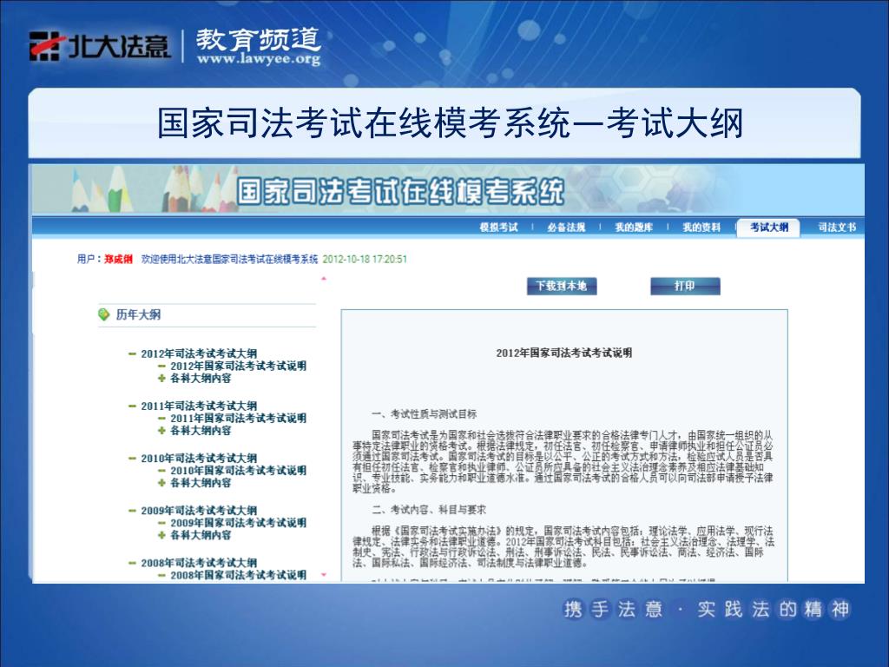Collapse the 2012年司法考试考试大纲 node
This screenshot has width=889, height=667.
pyautogui.click(x=132, y=354)
